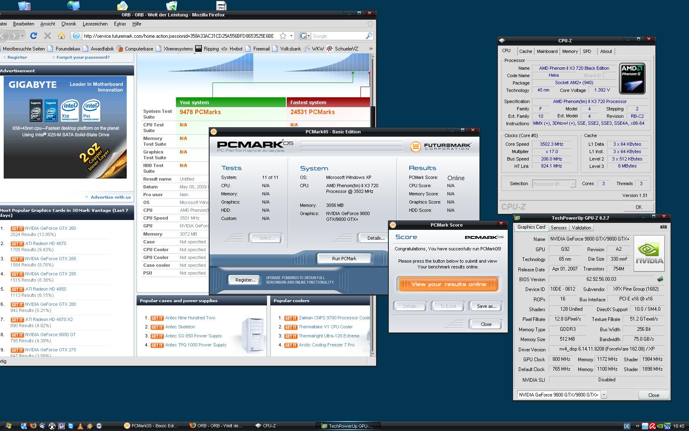Click the Near 3D tray icon
Screen dimensions: 689x431
[667, 426]
